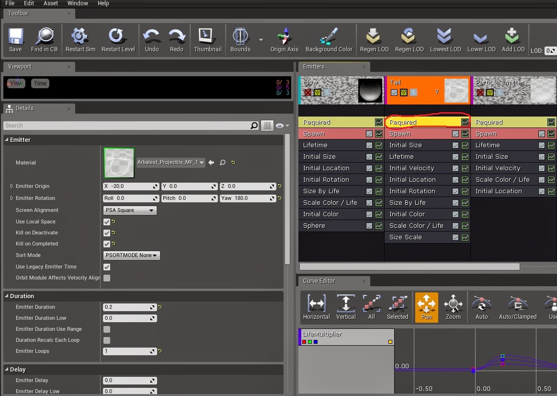Viewport: 557px width, 396px height.
Task: Open curve graph icon for Tail Required
Action: 465,122
